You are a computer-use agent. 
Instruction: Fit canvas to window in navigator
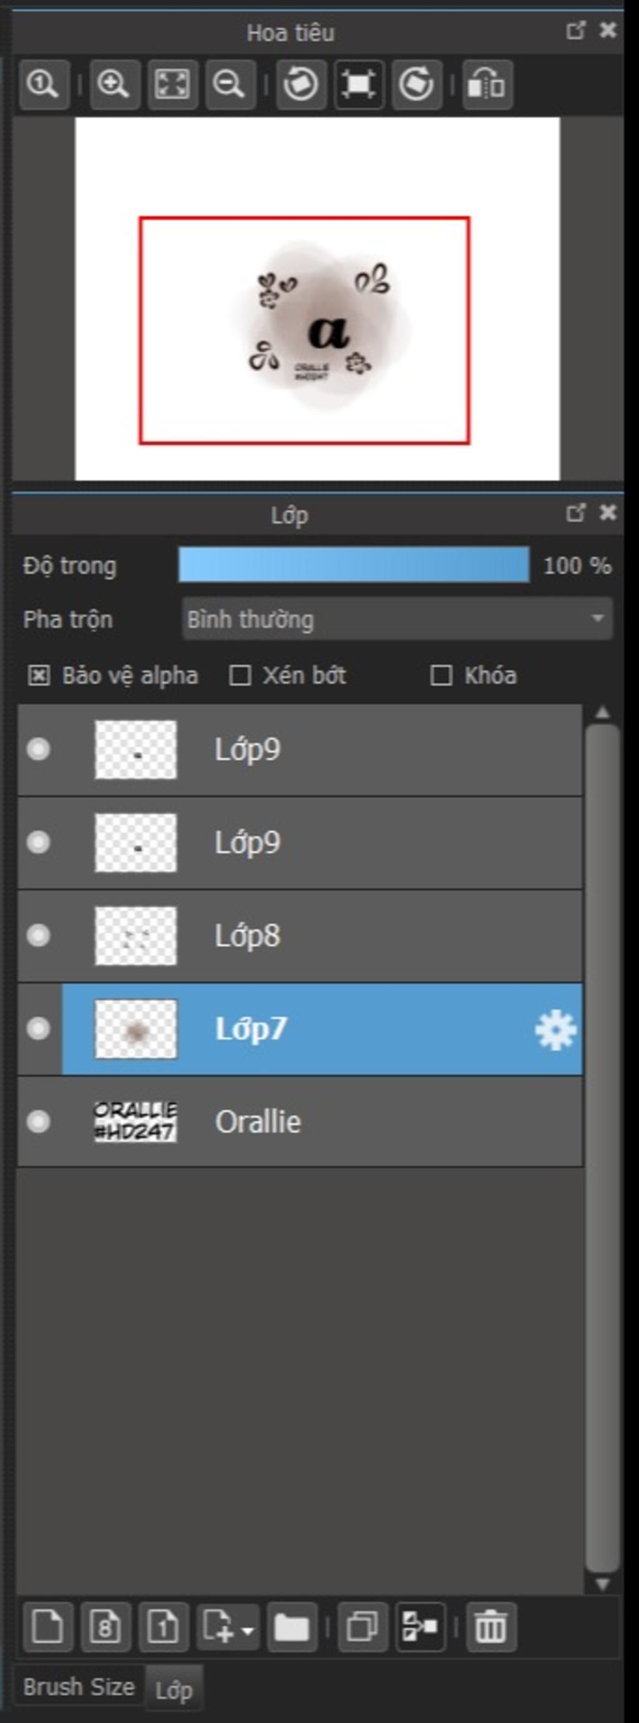tap(173, 84)
